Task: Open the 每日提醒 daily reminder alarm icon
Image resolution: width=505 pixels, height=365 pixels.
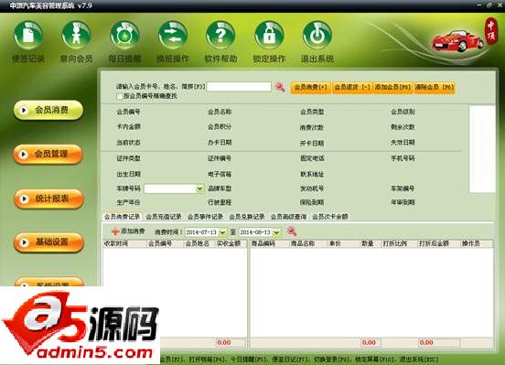Action: point(124,36)
